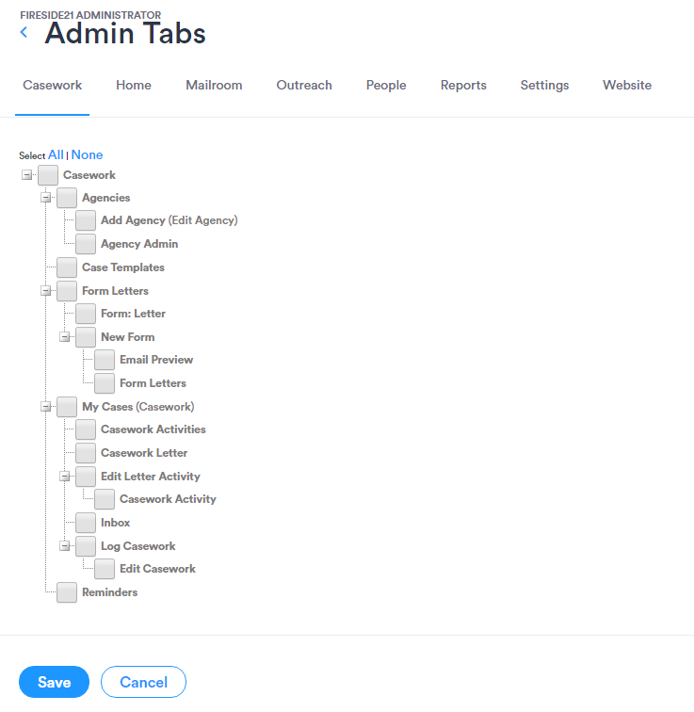
Task: Click the None selection link
Action: [x=88, y=154]
